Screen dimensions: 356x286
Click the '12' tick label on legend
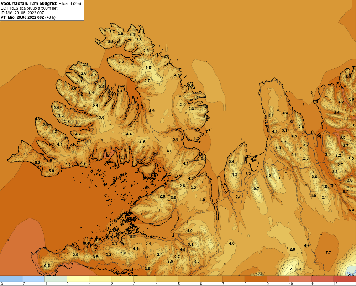pos(335,284)
